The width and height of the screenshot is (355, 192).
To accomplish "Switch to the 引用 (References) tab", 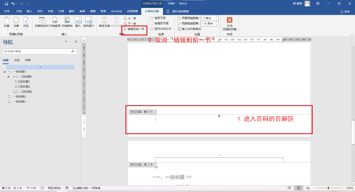I will tap(61, 11).
